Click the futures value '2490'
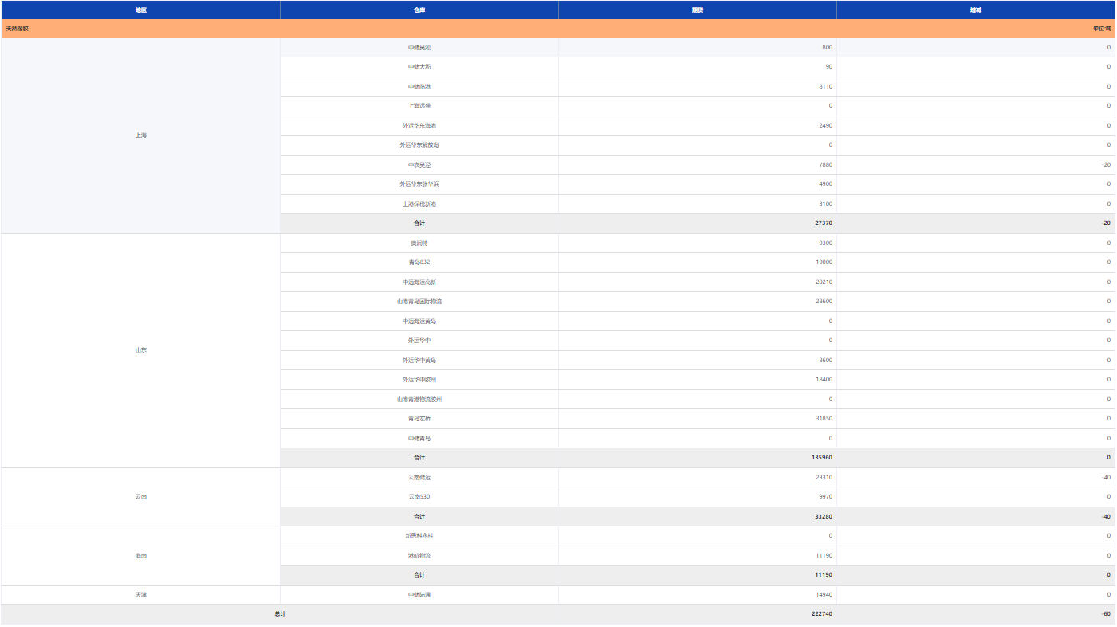This screenshot has height=627, width=1117. click(x=826, y=125)
